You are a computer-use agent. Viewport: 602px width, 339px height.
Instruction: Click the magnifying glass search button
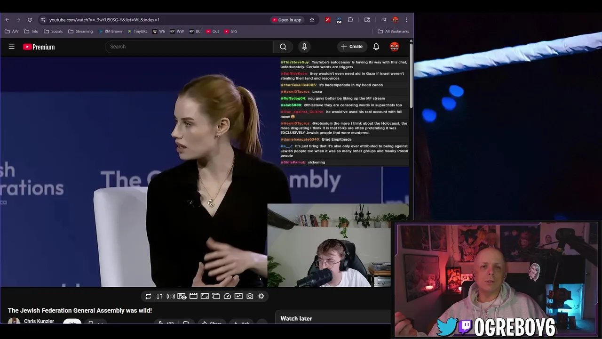[283, 47]
